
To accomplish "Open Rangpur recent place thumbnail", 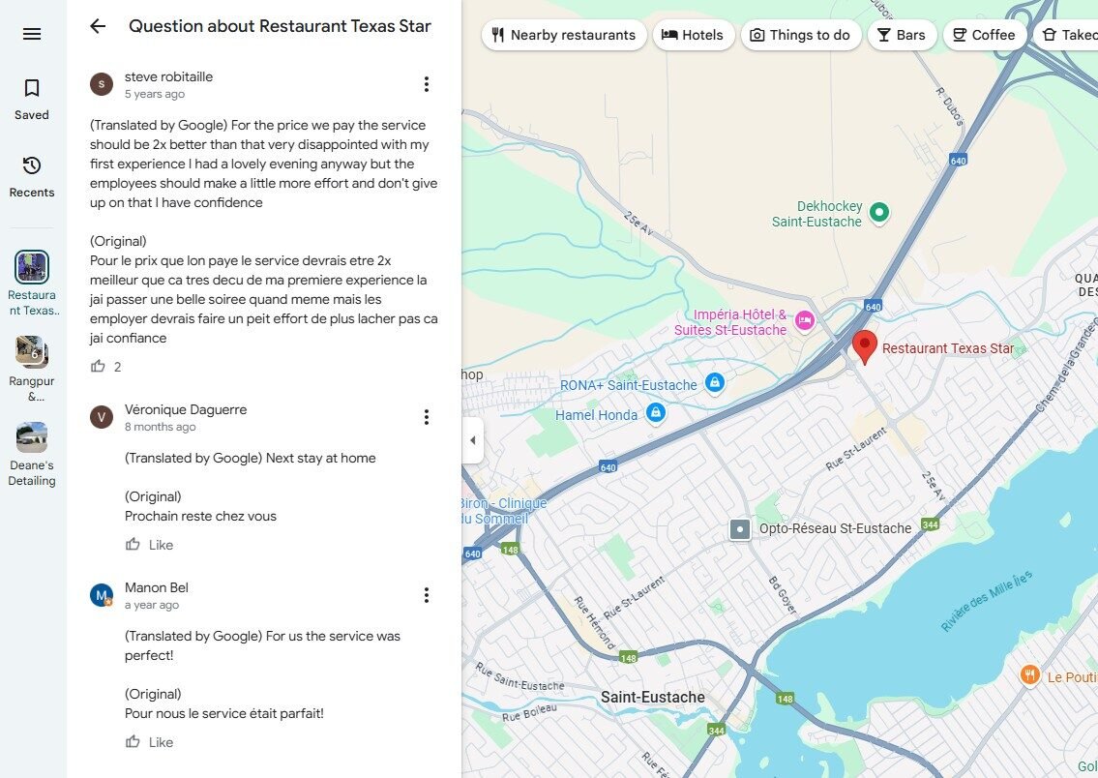I will click(32, 351).
